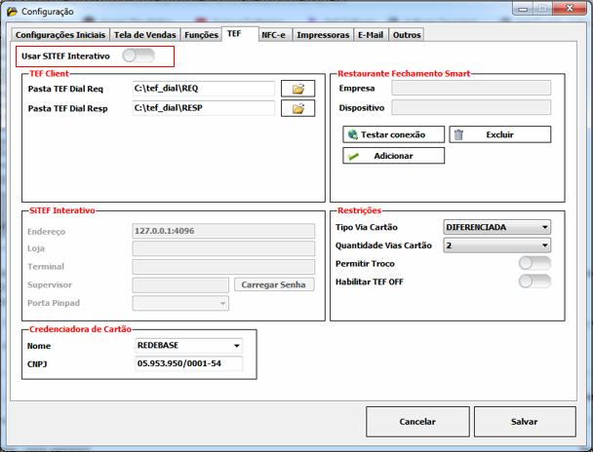Click the CNPJ input field
The width and height of the screenshot is (593, 452).
click(188, 364)
